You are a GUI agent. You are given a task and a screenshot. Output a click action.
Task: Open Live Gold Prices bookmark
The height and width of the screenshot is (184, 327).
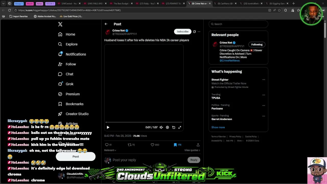point(71,16)
